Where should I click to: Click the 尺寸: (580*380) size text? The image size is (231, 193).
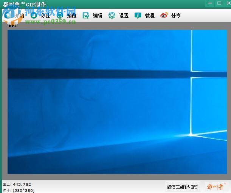pos(19,190)
